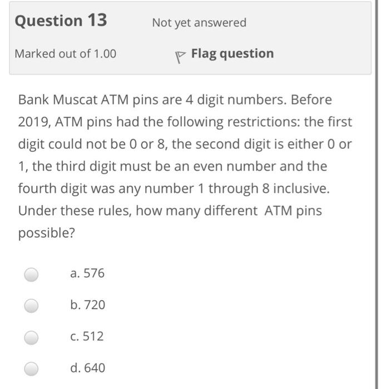
Task: Select radio button for answer a
Action: 31,275
